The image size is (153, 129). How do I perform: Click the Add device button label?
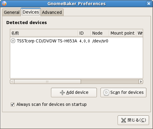tap(77, 92)
